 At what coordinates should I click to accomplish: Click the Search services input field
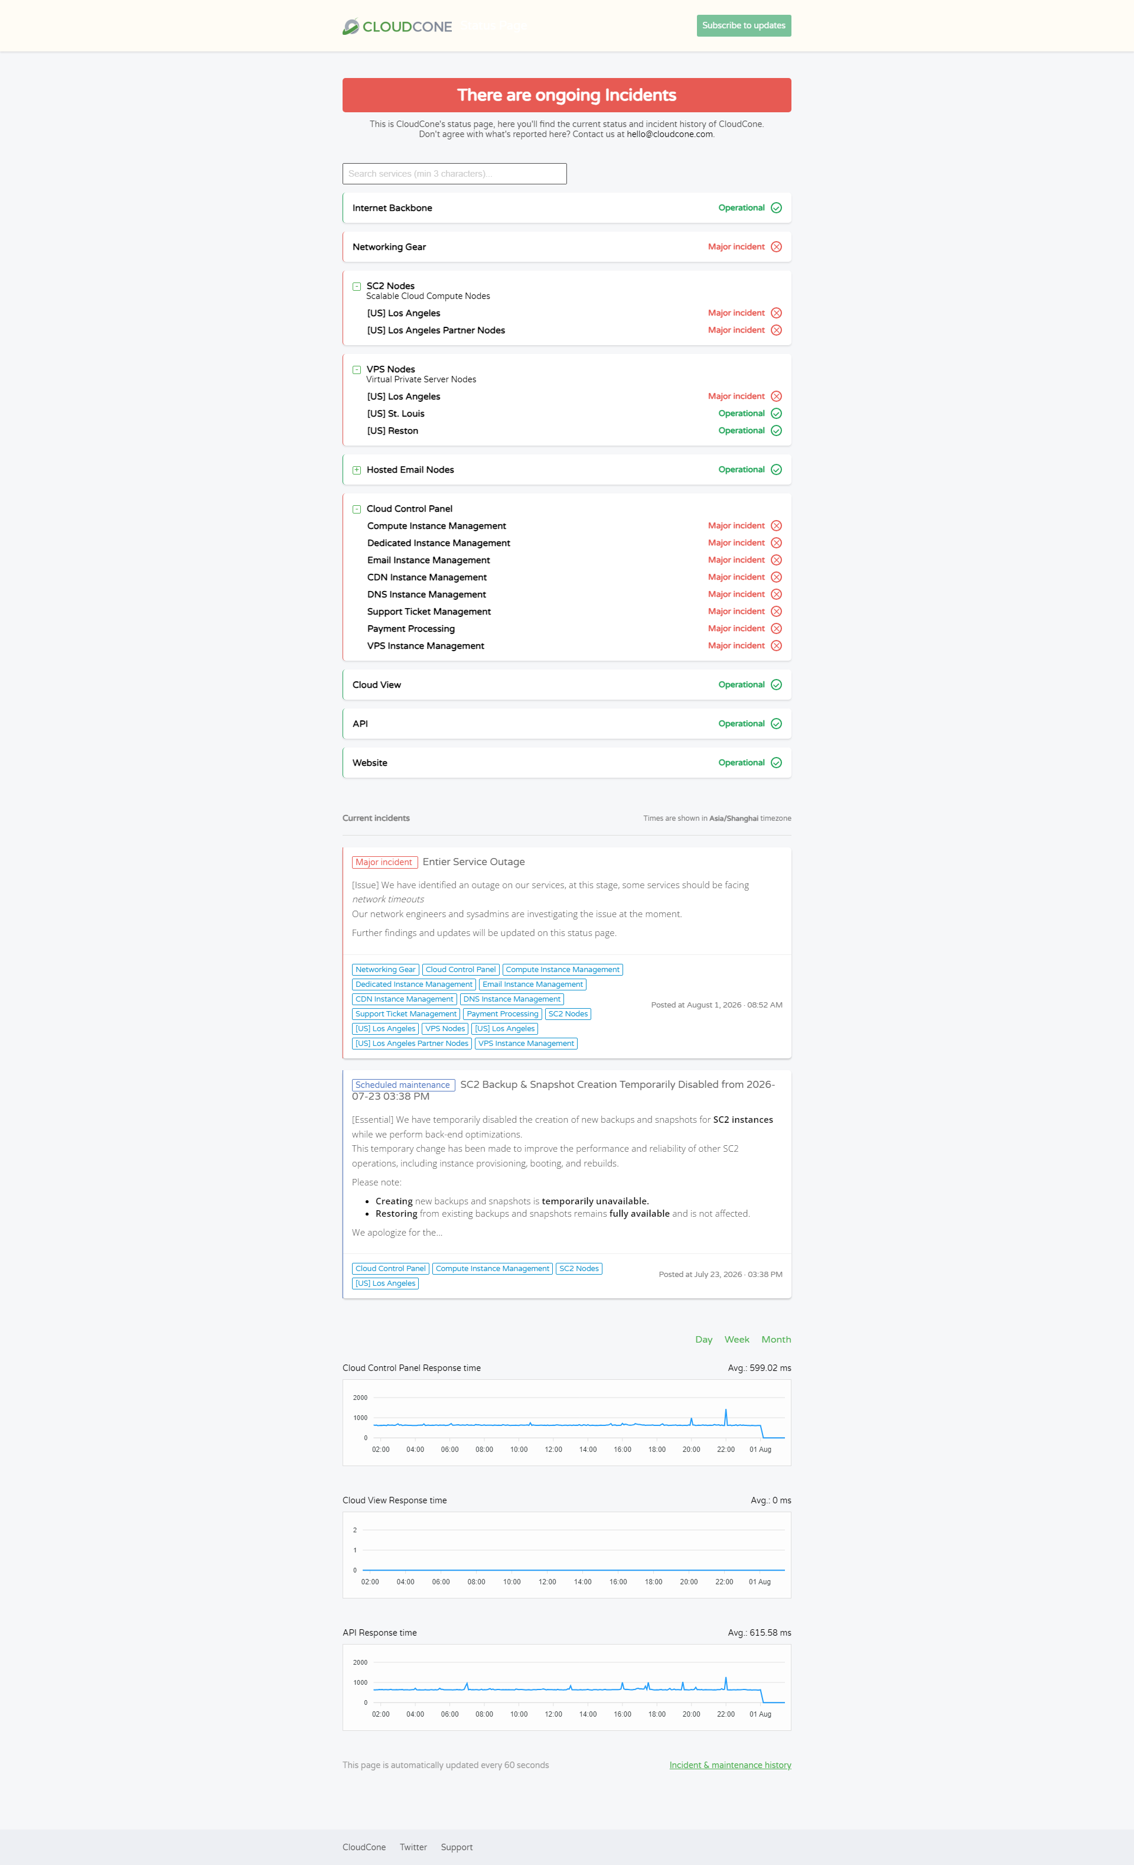pyautogui.click(x=455, y=174)
